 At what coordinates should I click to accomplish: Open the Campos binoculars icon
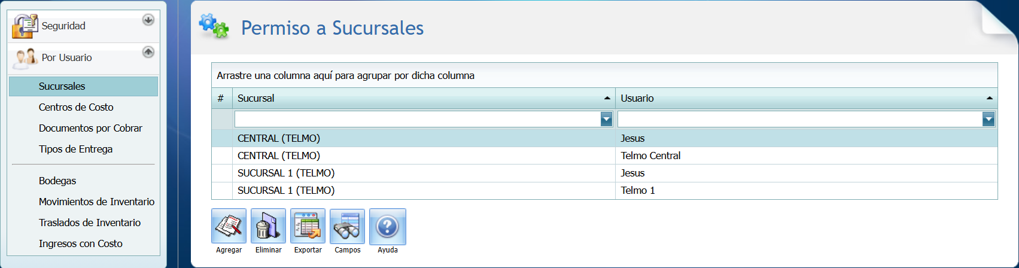347,226
